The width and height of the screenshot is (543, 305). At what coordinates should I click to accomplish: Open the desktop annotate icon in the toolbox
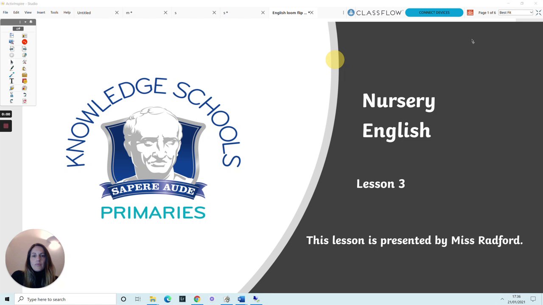point(11,42)
